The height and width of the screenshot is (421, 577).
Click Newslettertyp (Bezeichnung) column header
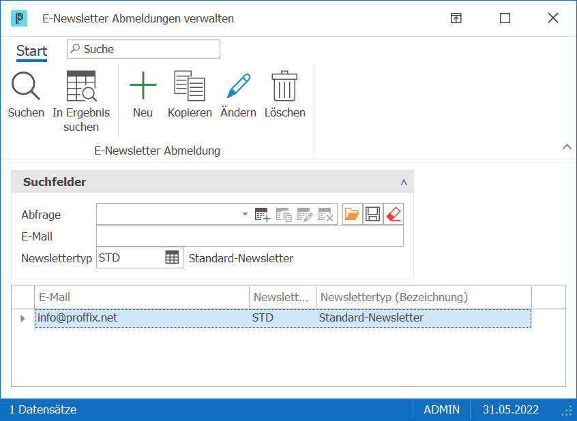click(424, 297)
